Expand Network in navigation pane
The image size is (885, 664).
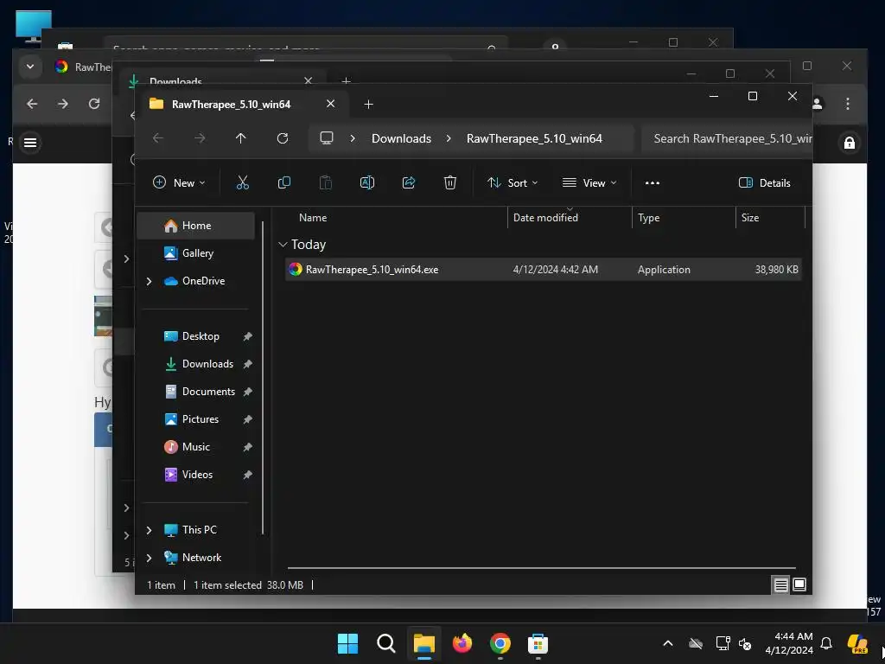(149, 558)
